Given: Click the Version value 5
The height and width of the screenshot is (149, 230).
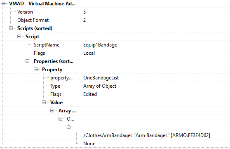Looking at the screenshot, I should point(84,12).
